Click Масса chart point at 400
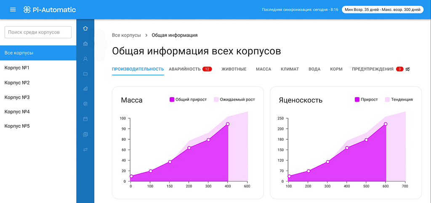431x203 pixels. click(228, 124)
